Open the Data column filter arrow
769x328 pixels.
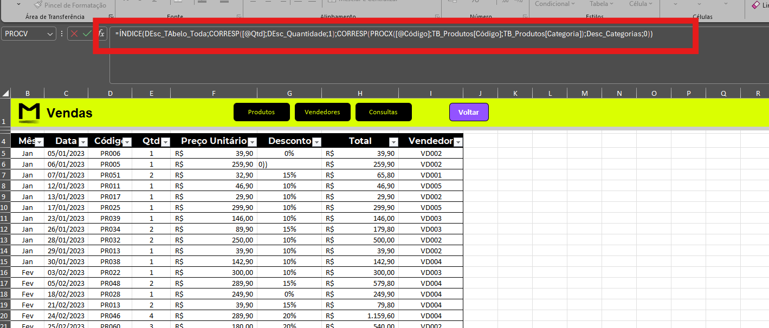(x=83, y=142)
